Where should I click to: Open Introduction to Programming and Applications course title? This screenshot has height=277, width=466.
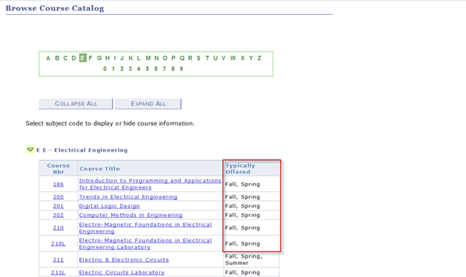(x=150, y=184)
